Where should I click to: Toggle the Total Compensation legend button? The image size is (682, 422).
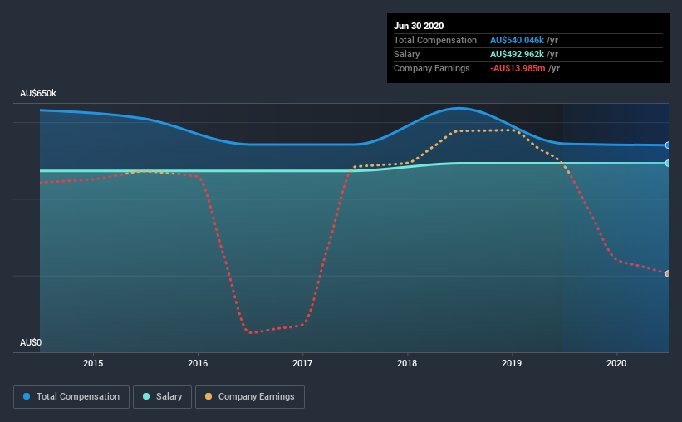click(x=71, y=397)
